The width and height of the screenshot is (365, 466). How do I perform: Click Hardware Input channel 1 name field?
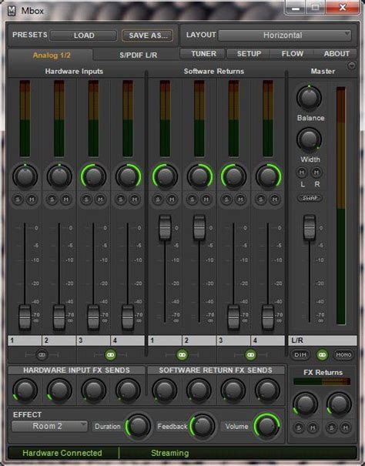25,340
